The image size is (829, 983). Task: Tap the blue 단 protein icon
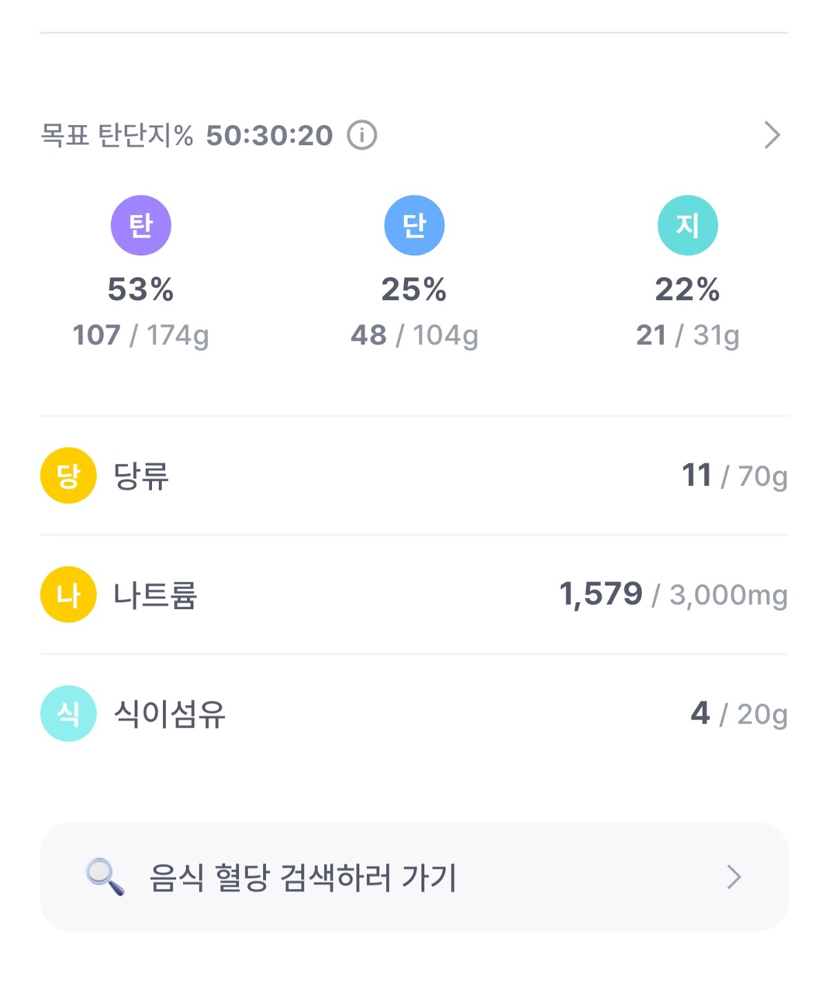(x=414, y=225)
